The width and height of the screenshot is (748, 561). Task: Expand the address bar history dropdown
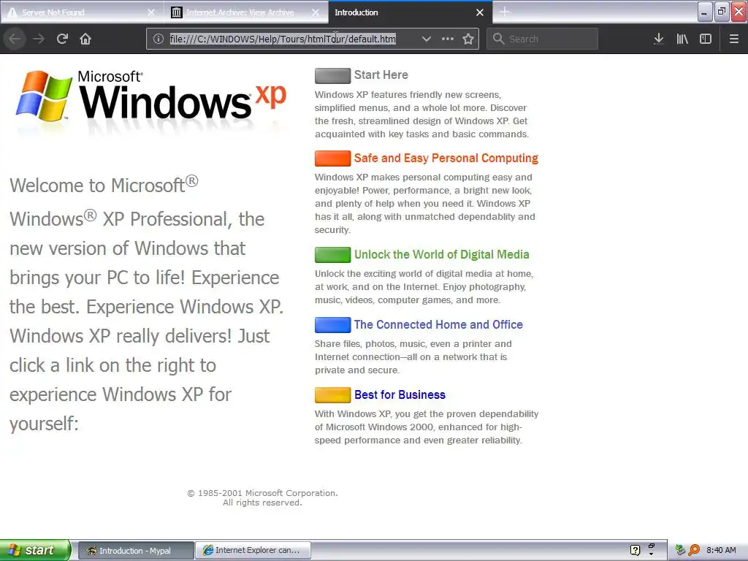point(427,39)
